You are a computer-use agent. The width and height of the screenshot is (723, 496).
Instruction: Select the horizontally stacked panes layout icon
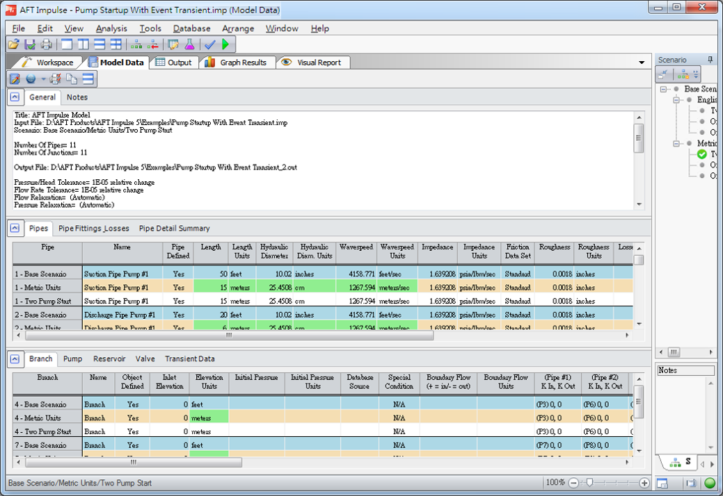coord(100,44)
